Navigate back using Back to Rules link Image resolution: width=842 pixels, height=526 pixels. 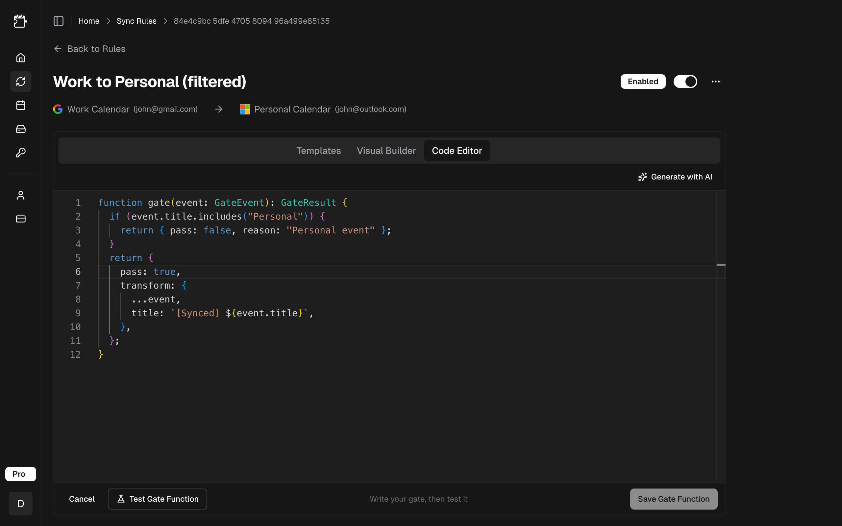coord(89,49)
